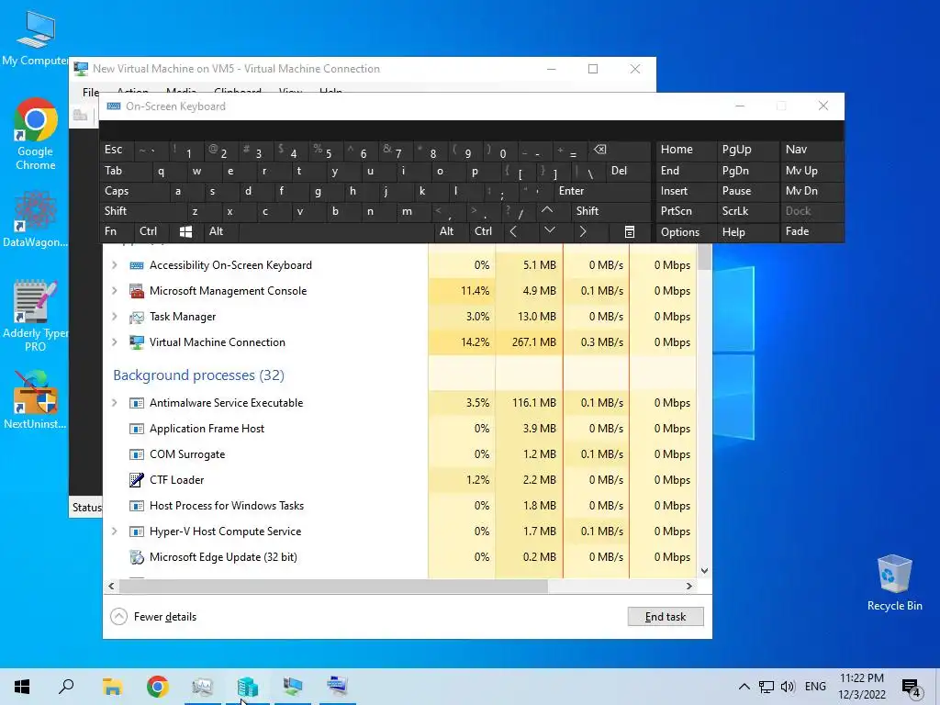Click the up arrow key on On-Screen Keyboard
This screenshot has height=705, width=940.
pyautogui.click(x=547, y=211)
